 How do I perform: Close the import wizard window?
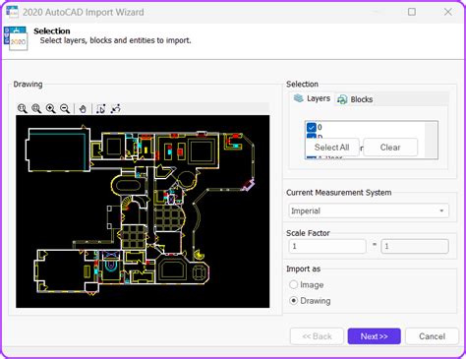click(447, 12)
